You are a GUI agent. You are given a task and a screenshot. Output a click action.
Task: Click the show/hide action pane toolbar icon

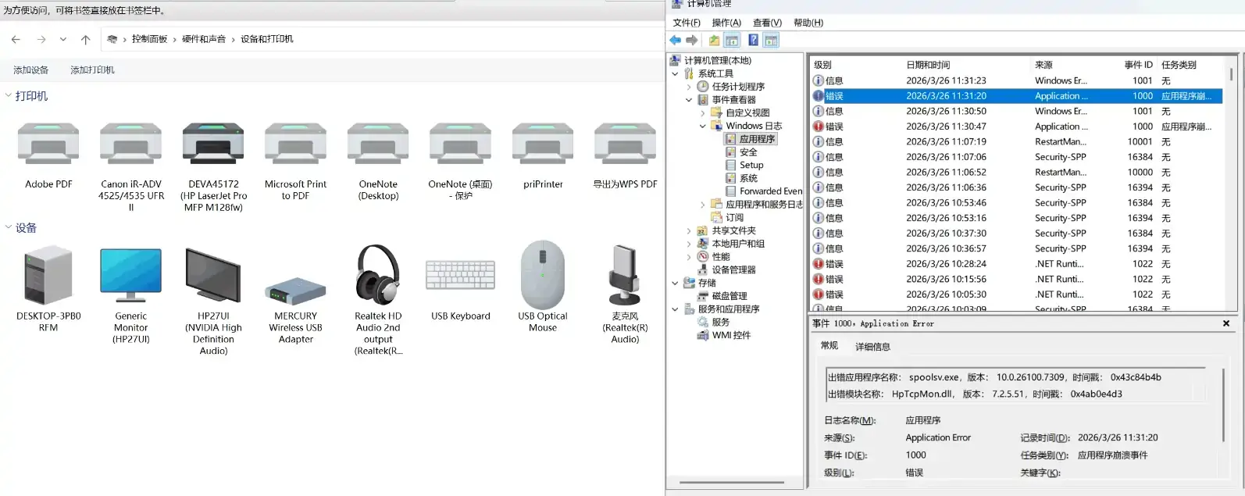[772, 41]
